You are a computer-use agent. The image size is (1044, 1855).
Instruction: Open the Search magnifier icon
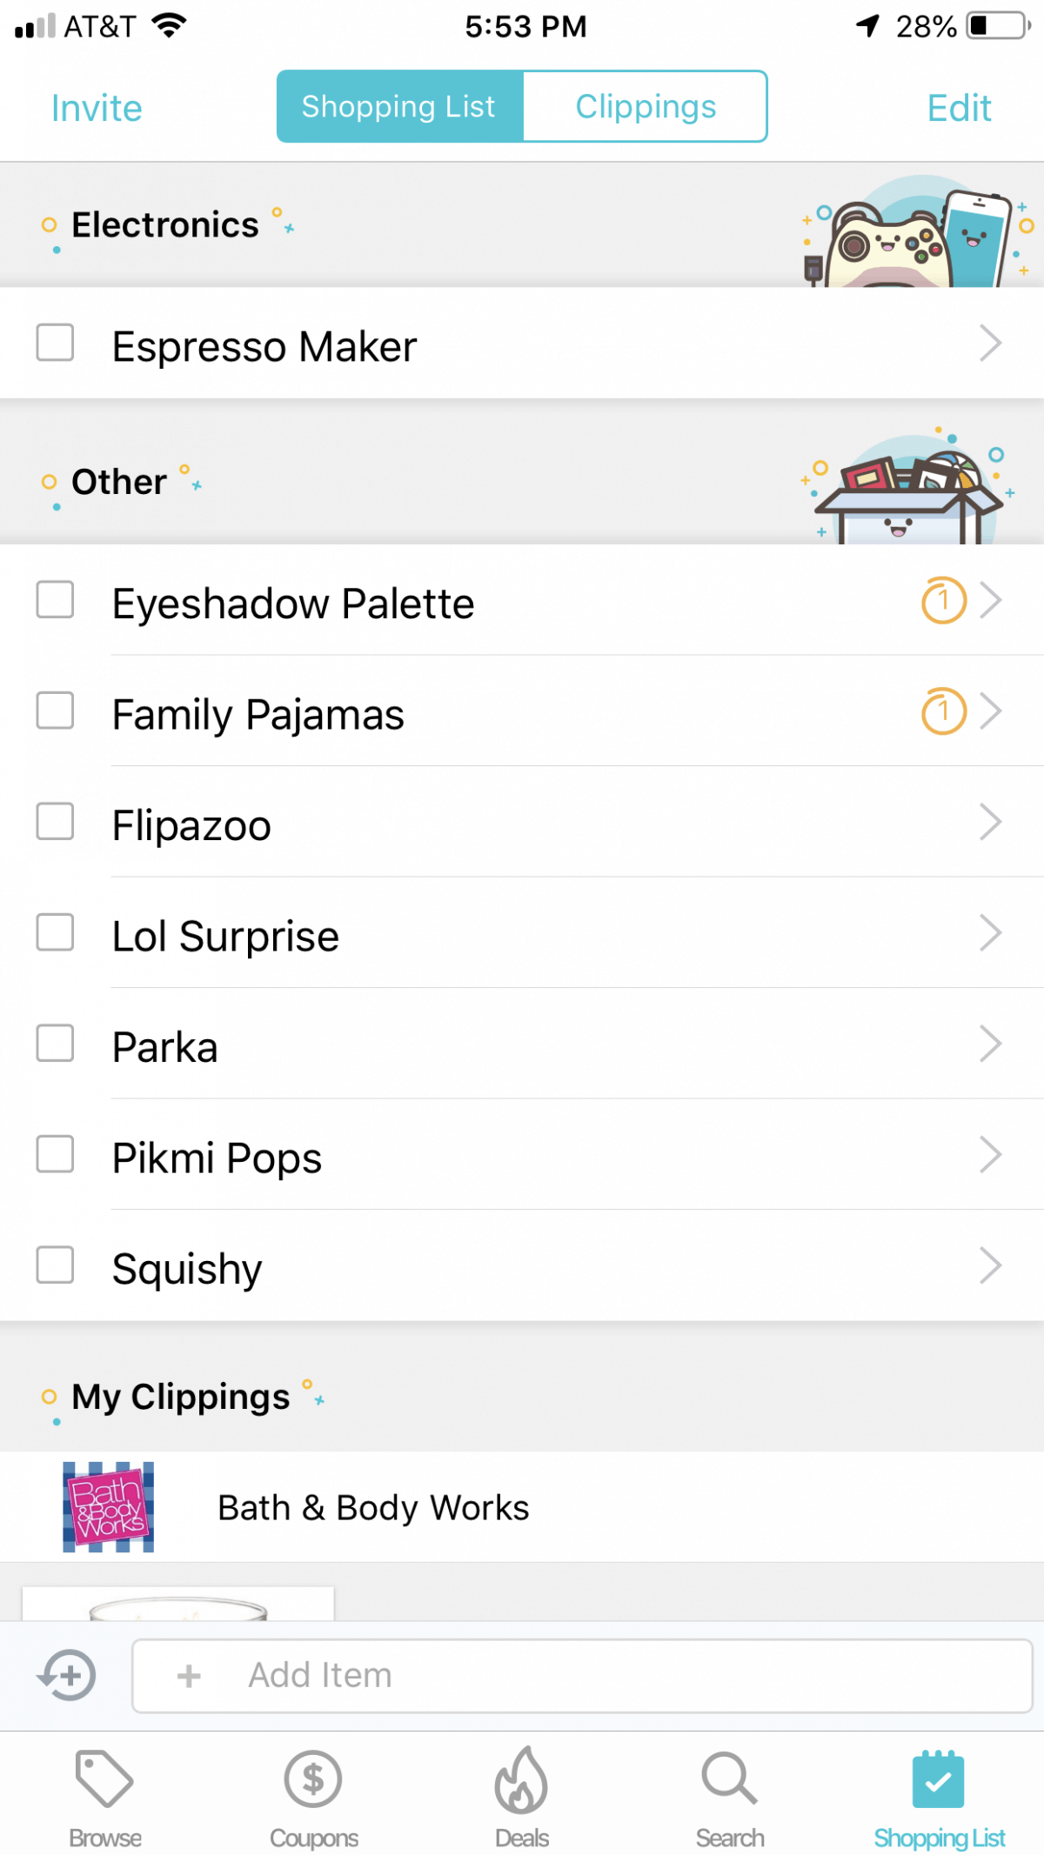click(730, 1779)
